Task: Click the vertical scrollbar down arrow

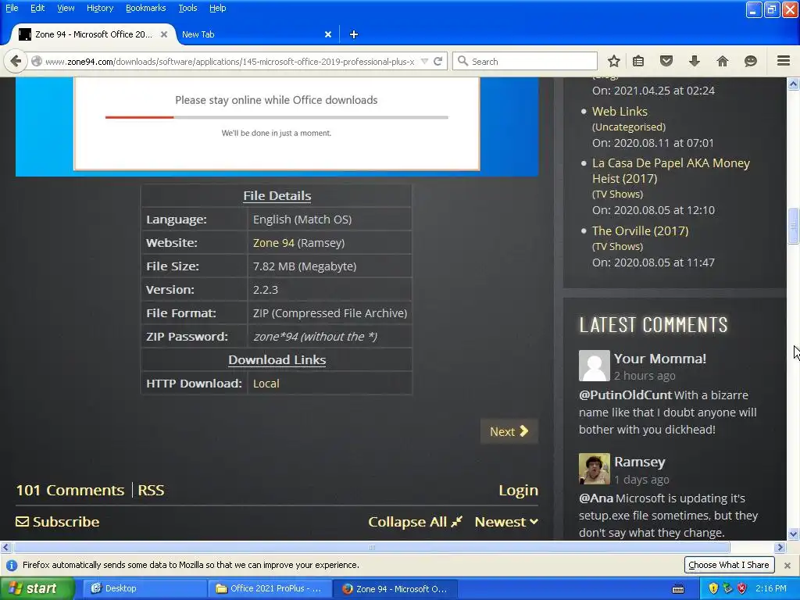Action: 793,534
